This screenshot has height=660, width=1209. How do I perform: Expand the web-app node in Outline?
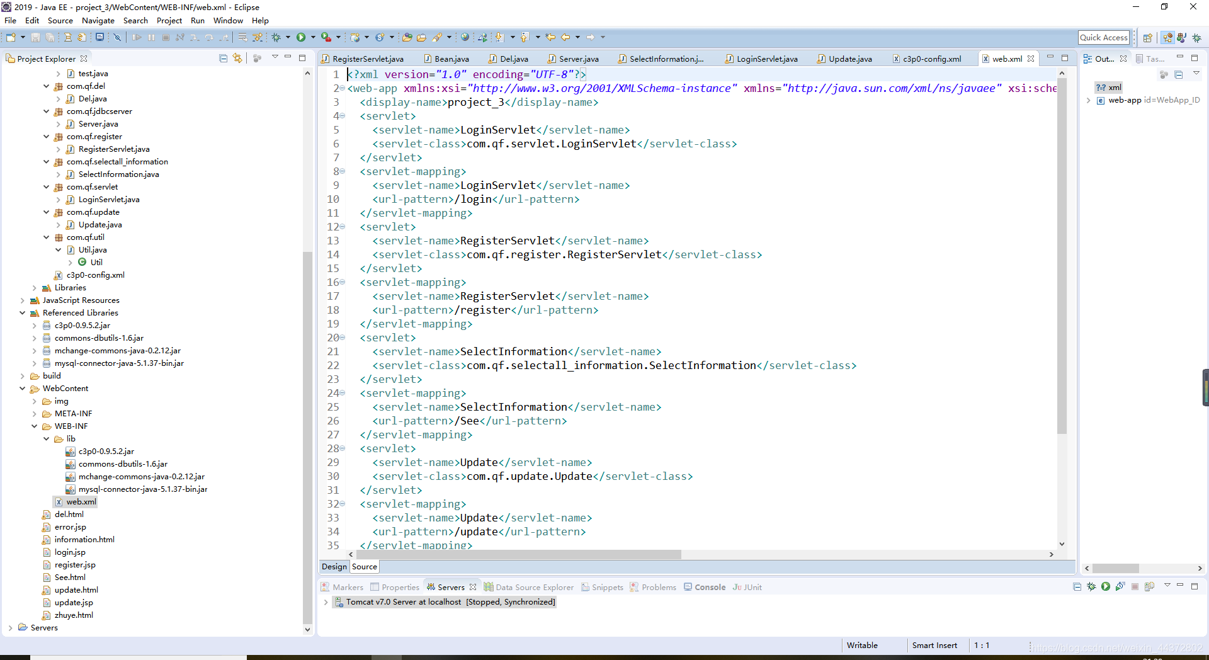(1089, 100)
